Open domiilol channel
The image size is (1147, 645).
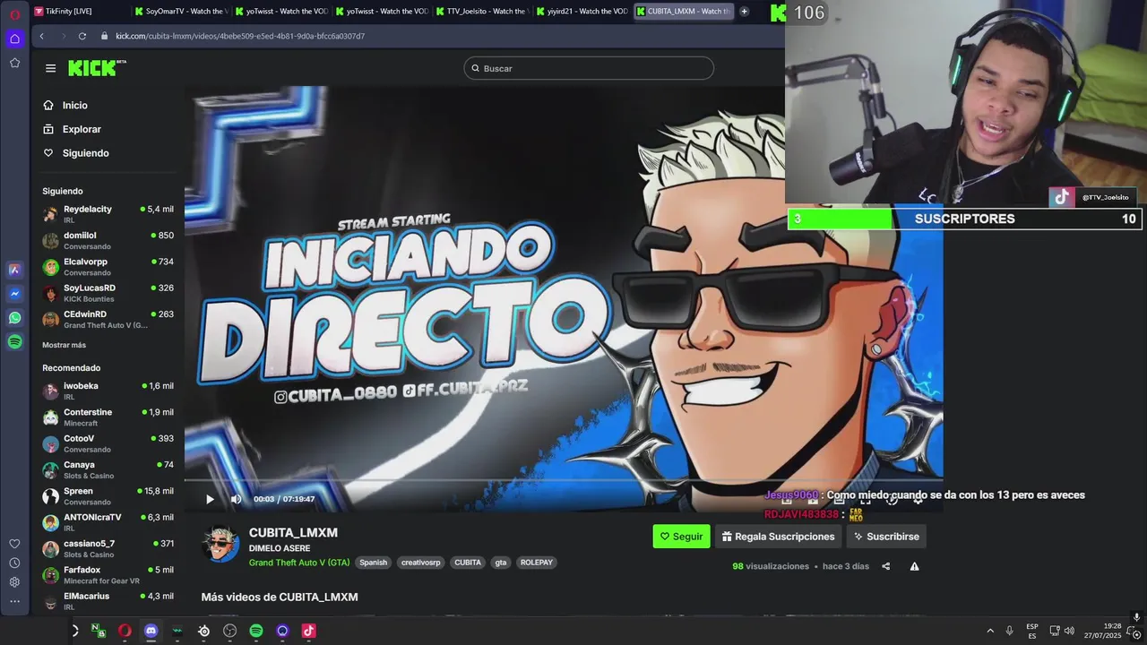tap(108, 240)
